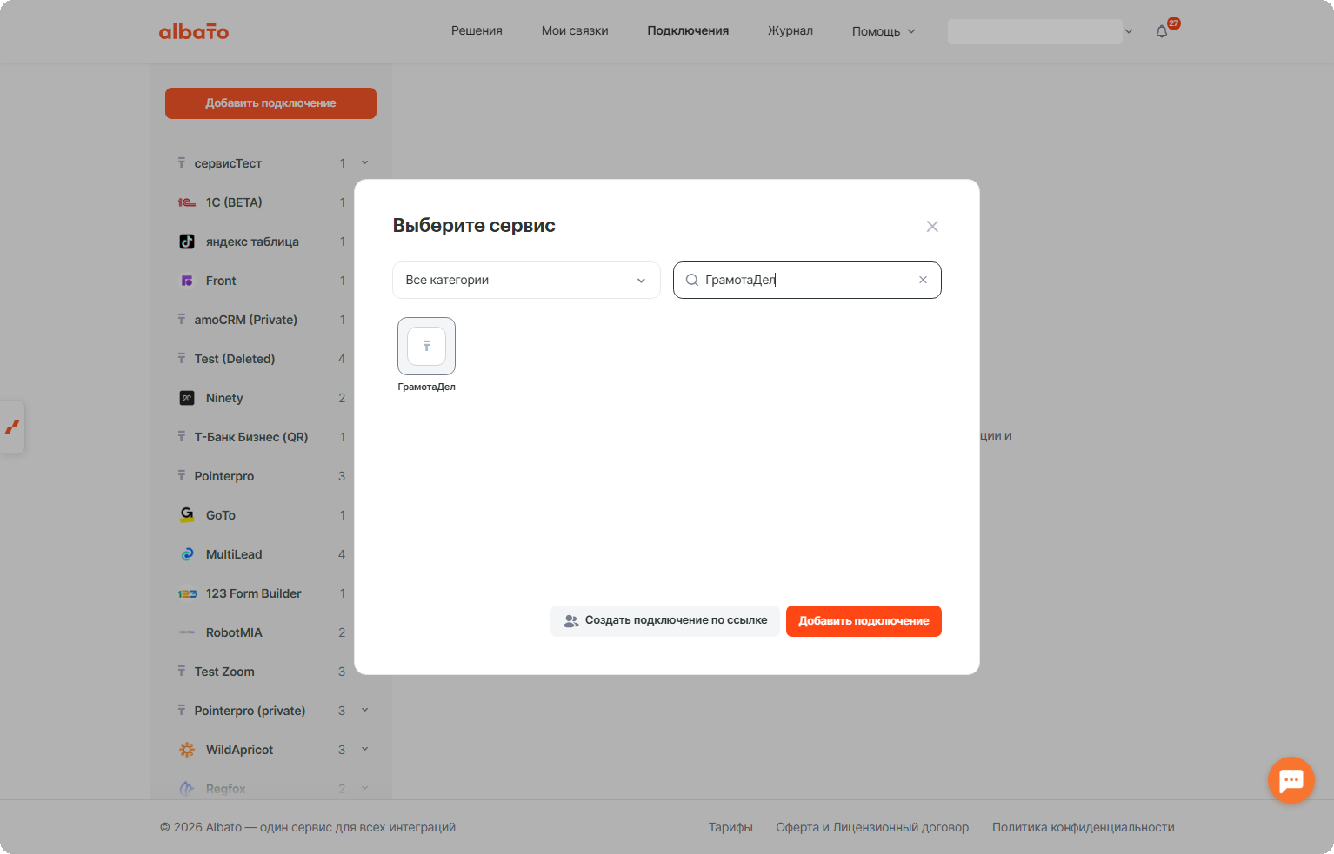Open the Журнал page
The width and height of the screenshot is (1334, 854).
pos(790,30)
